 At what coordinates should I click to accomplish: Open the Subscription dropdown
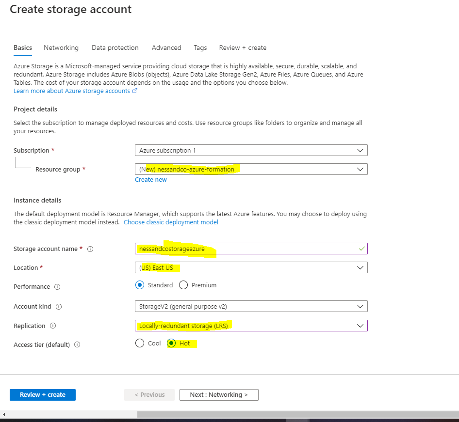[251, 150]
